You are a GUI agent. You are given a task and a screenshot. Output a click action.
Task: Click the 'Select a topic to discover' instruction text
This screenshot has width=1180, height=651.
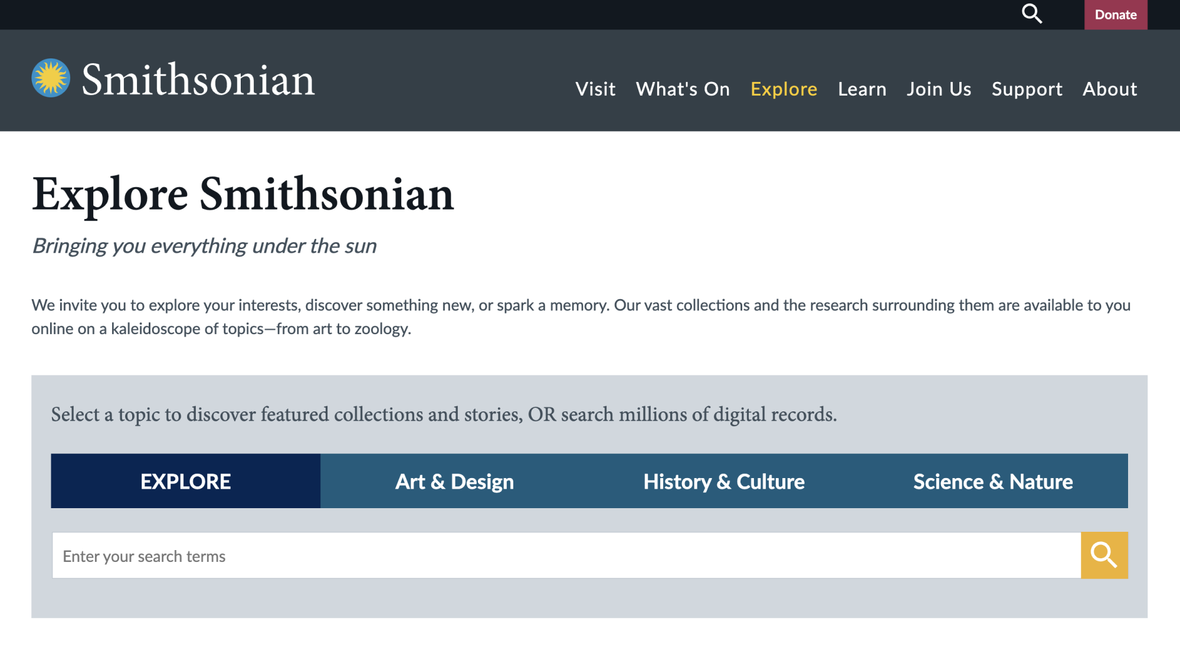pyautogui.click(x=444, y=415)
